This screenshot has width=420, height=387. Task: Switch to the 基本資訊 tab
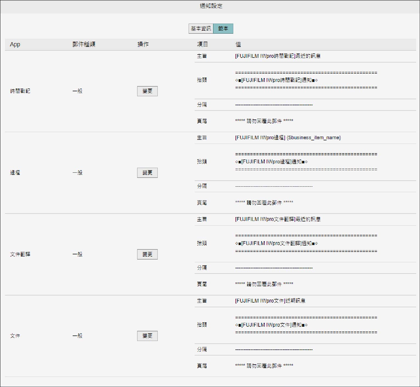[201, 29]
